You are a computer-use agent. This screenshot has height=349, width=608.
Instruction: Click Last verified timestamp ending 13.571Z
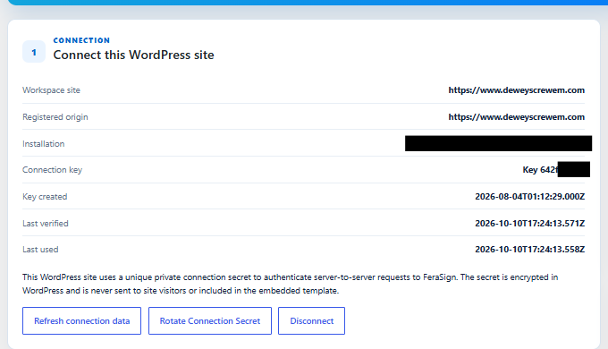pos(529,223)
